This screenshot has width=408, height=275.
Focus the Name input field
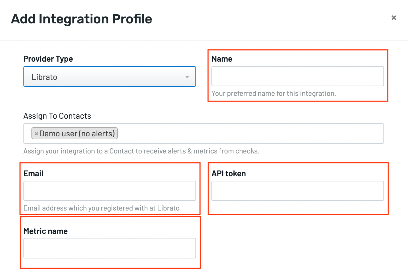(x=297, y=76)
